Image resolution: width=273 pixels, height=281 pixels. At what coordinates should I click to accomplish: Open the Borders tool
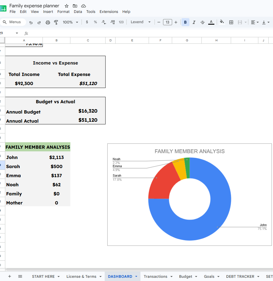[x=231, y=22]
